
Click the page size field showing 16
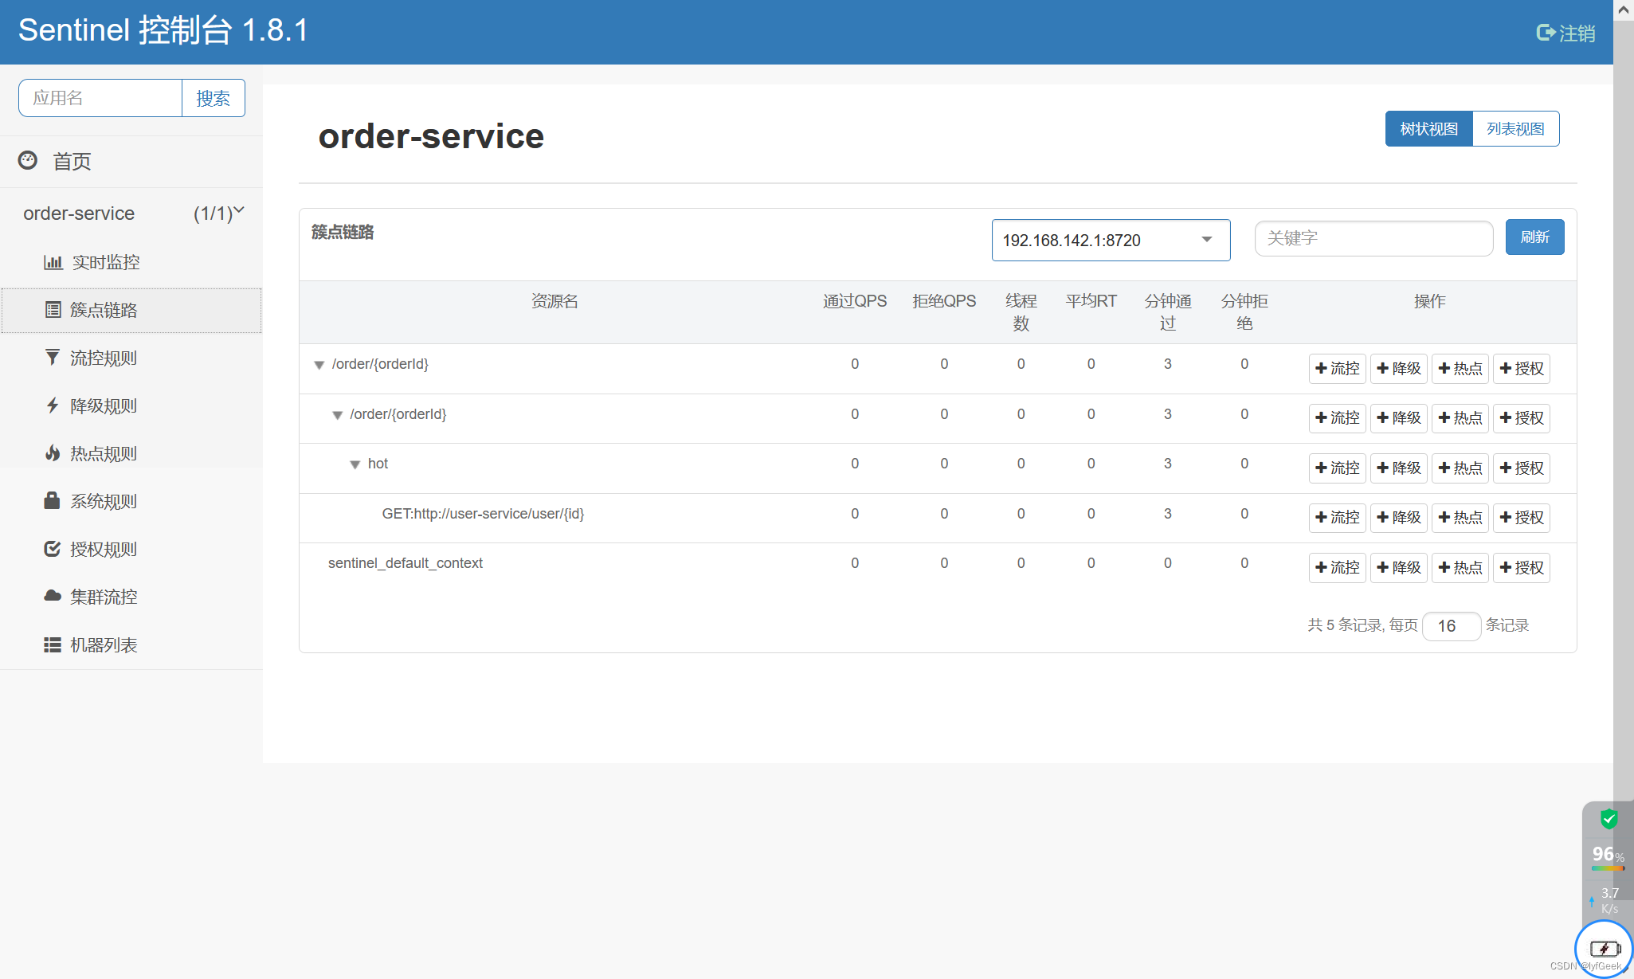point(1451,625)
